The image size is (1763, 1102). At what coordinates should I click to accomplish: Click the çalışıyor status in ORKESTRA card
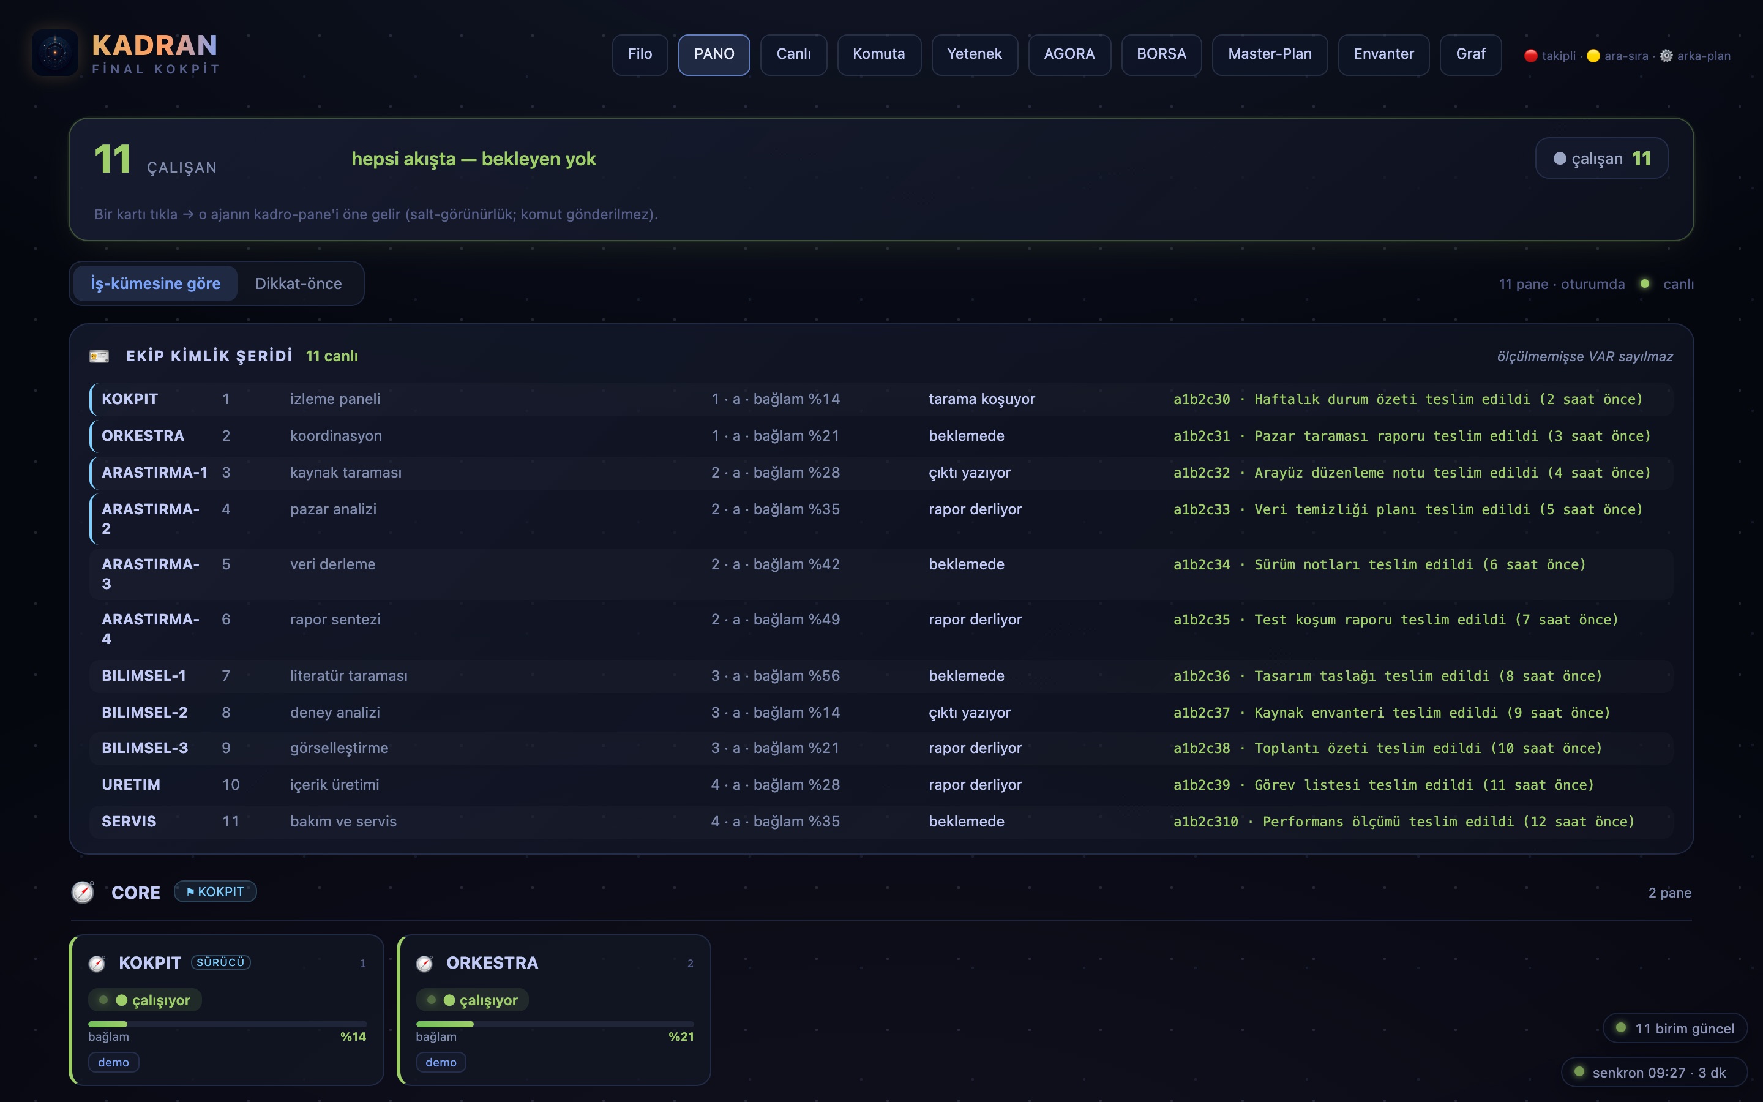click(x=472, y=1000)
